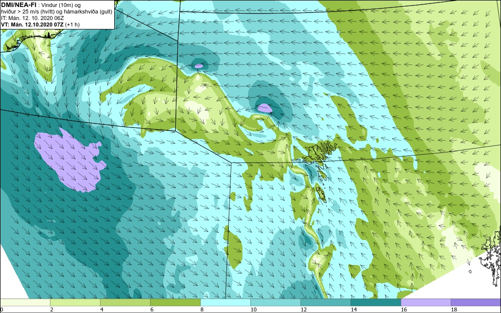Click the 'hviður > 25 m/s (hvítt)' description line

tap(57, 12)
